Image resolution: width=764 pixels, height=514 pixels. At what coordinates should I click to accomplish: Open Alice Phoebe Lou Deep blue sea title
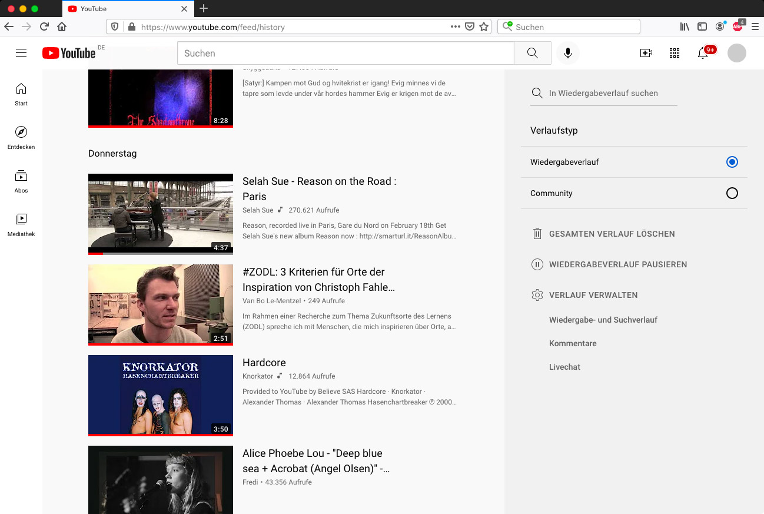tap(316, 461)
